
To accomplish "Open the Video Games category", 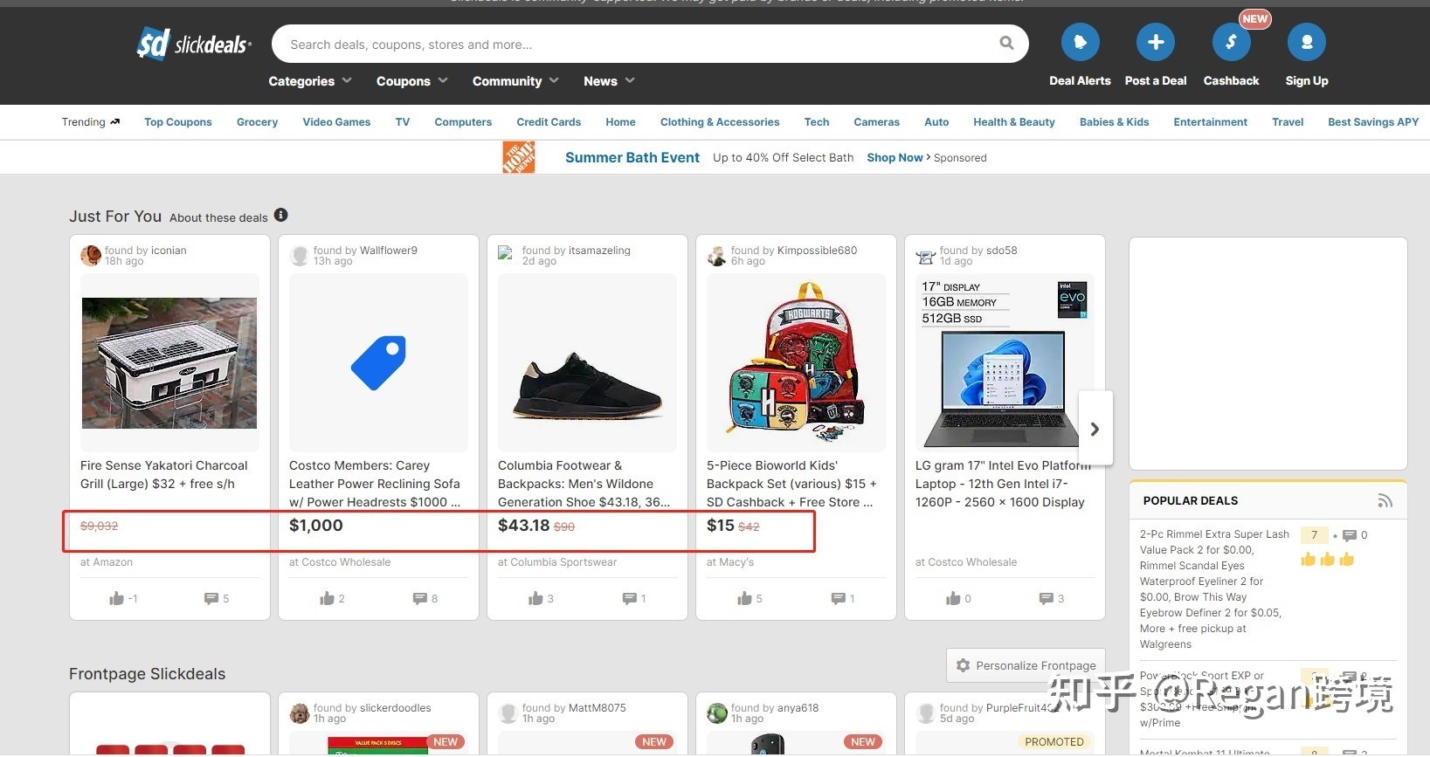I will click(x=336, y=122).
